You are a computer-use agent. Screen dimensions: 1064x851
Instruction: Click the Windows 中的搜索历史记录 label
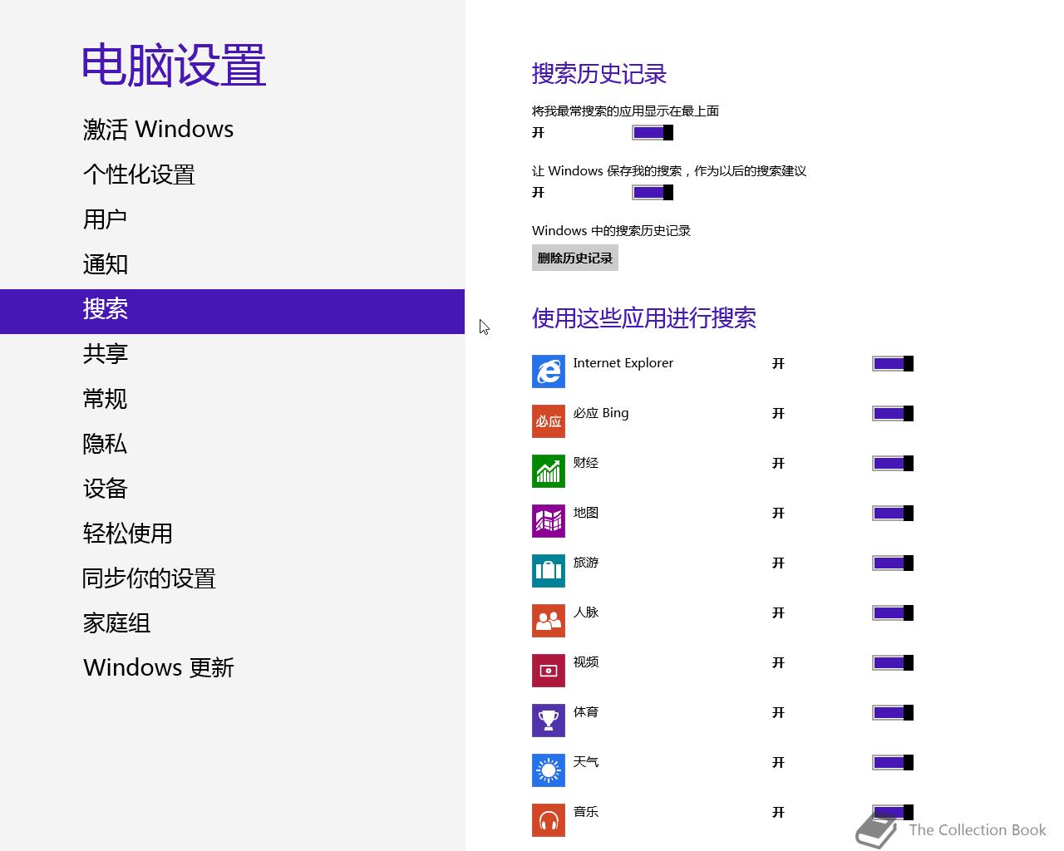coord(611,231)
